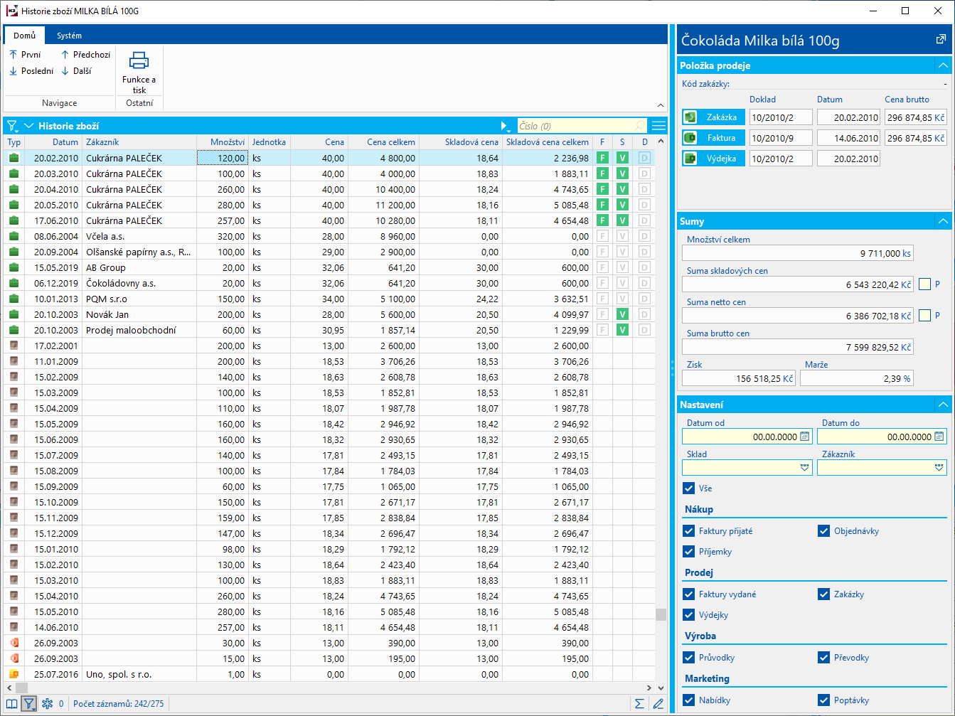This screenshot has height=716, width=955.
Task: Open calendar picker for Datum od
Action: [804, 437]
